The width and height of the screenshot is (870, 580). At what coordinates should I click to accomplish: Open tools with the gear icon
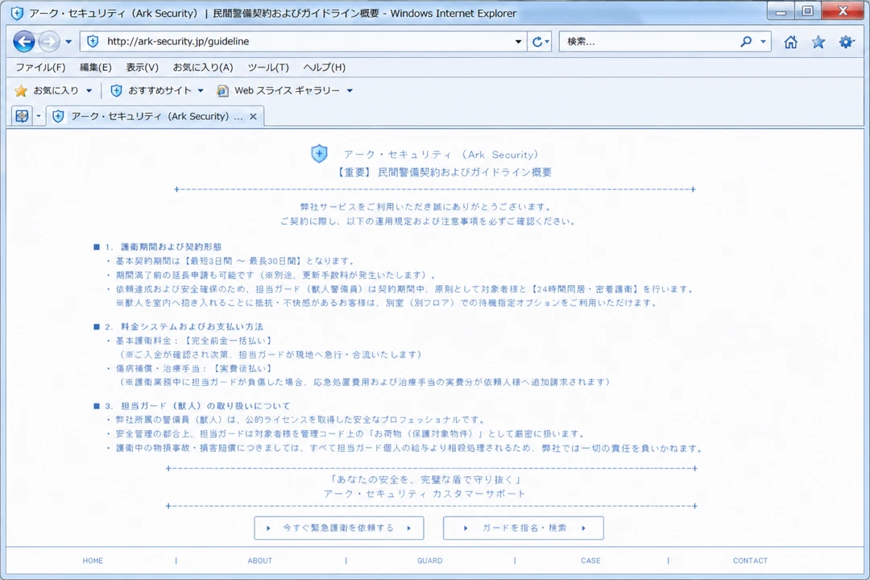point(846,42)
